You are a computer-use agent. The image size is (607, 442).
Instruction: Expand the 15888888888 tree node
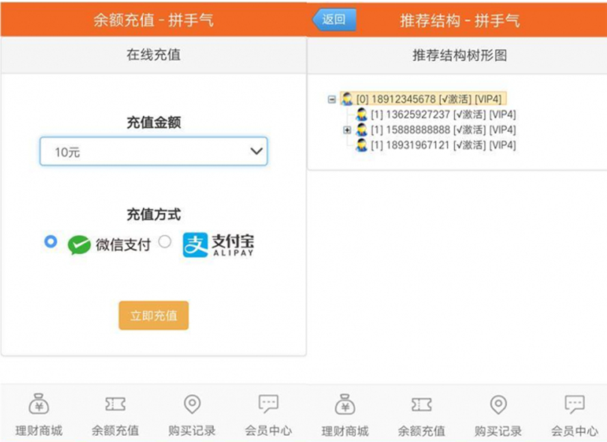pos(347,130)
